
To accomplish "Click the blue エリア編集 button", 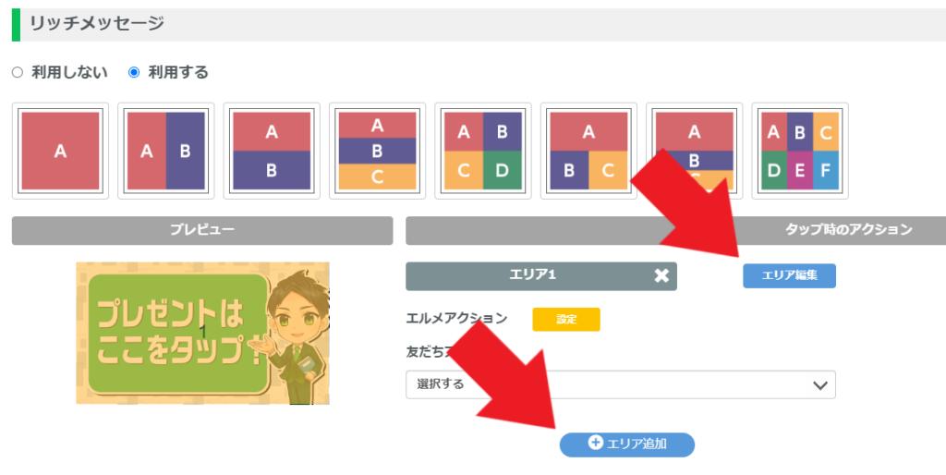I will point(789,275).
